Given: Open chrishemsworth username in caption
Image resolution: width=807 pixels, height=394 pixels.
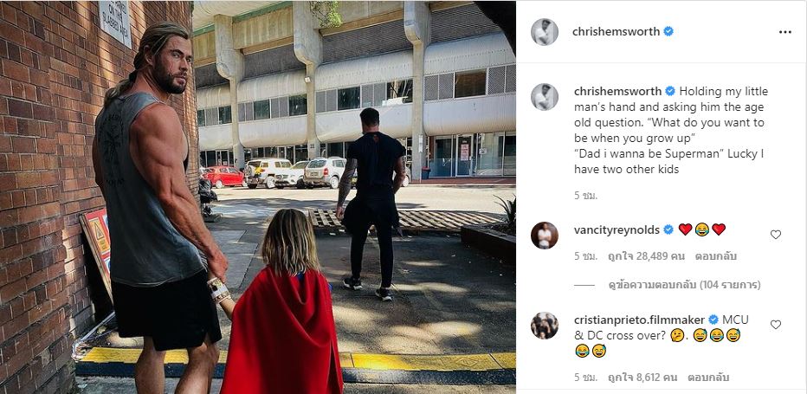Looking at the screenshot, I should tap(617, 91).
